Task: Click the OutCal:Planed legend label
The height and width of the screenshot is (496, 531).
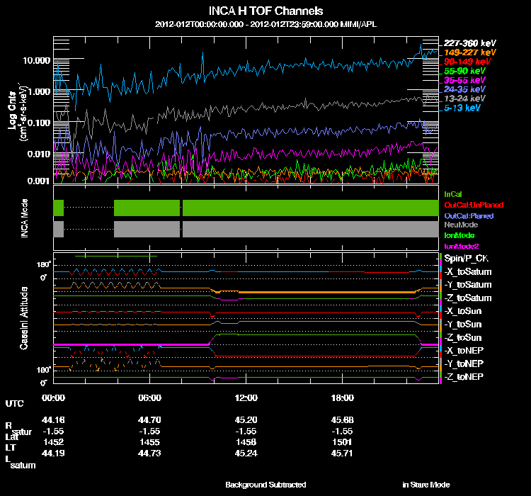Action: click(468, 215)
